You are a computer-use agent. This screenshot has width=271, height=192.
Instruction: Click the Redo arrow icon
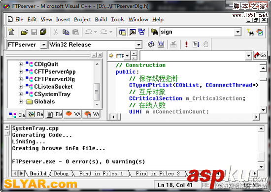click(103, 32)
